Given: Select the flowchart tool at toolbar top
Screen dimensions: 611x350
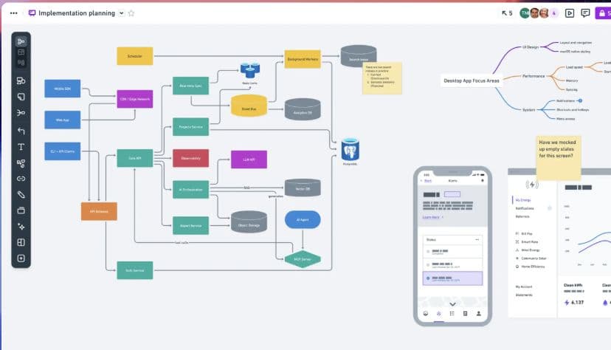Looking at the screenshot, I should [21, 41].
